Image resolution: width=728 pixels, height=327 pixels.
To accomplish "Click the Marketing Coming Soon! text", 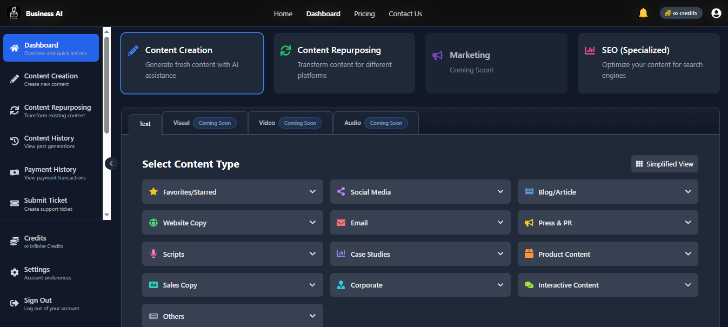I will point(471,70).
